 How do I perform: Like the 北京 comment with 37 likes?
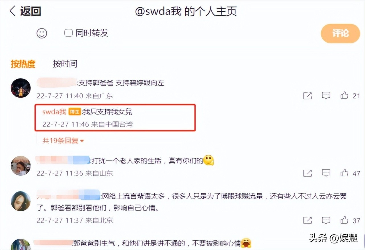344,220
